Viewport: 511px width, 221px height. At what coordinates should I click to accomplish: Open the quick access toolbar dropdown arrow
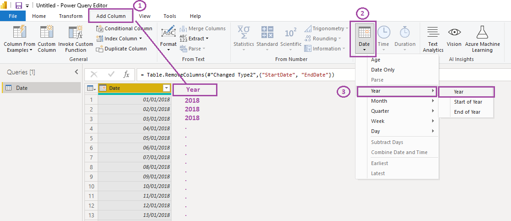click(28, 6)
